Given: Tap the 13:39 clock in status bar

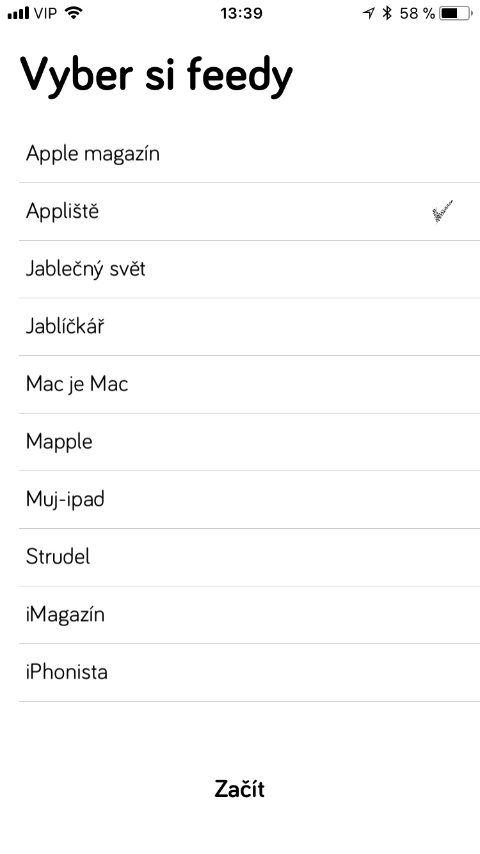Looking at the screenshot, I should 241,13.
